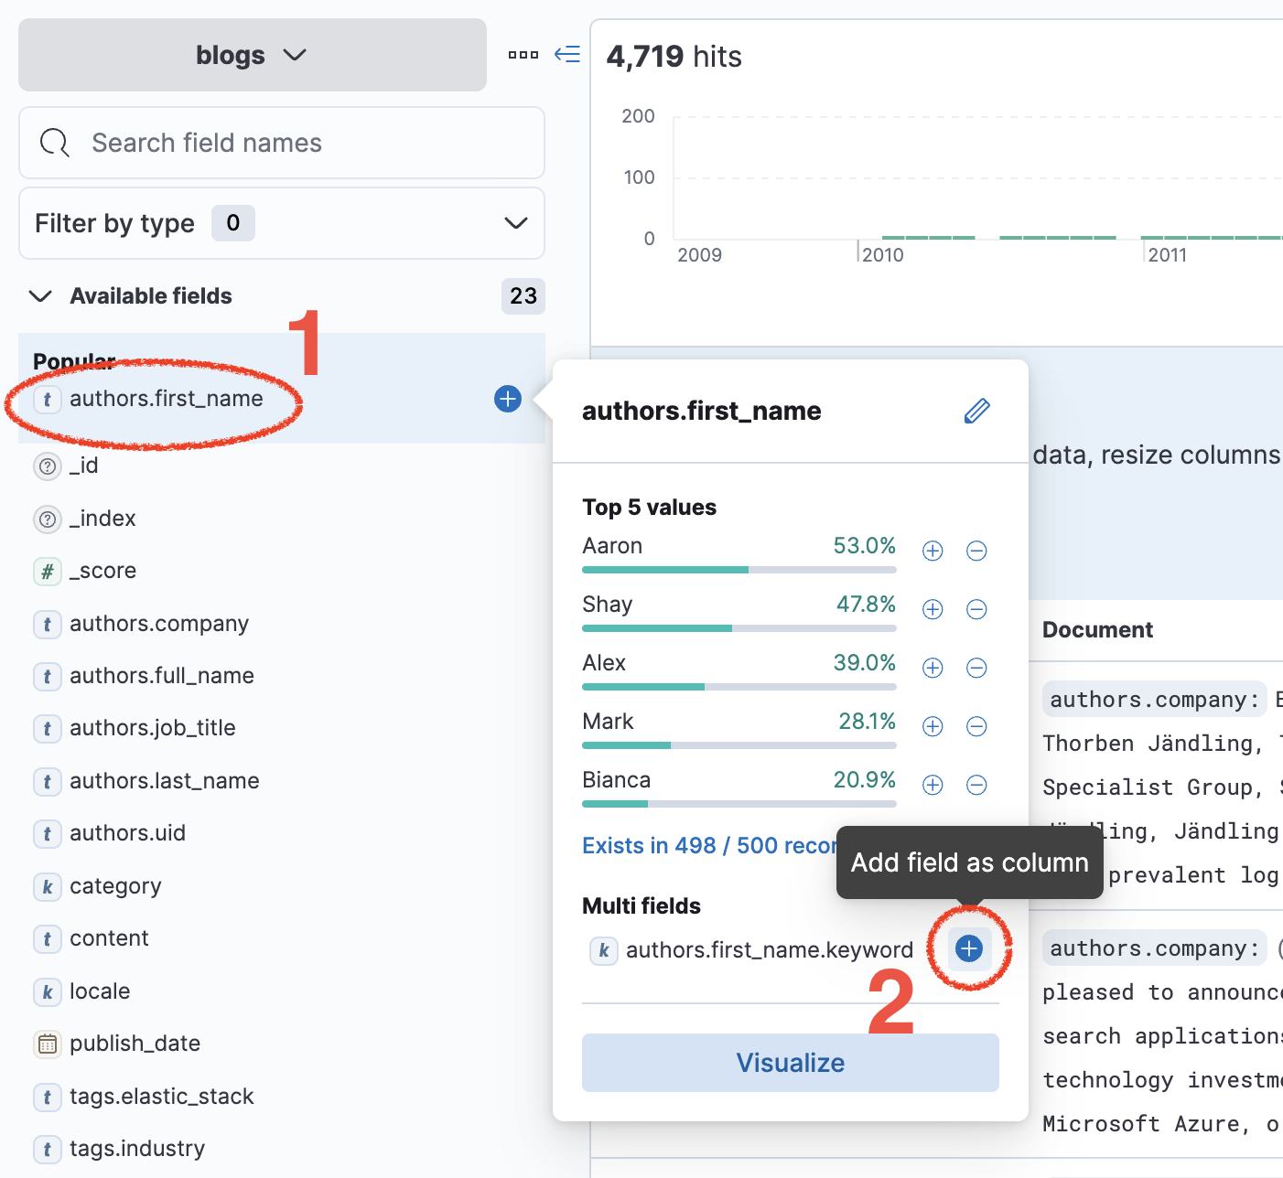
Task: Select the authors.uid field
Action: click(127, 833)
